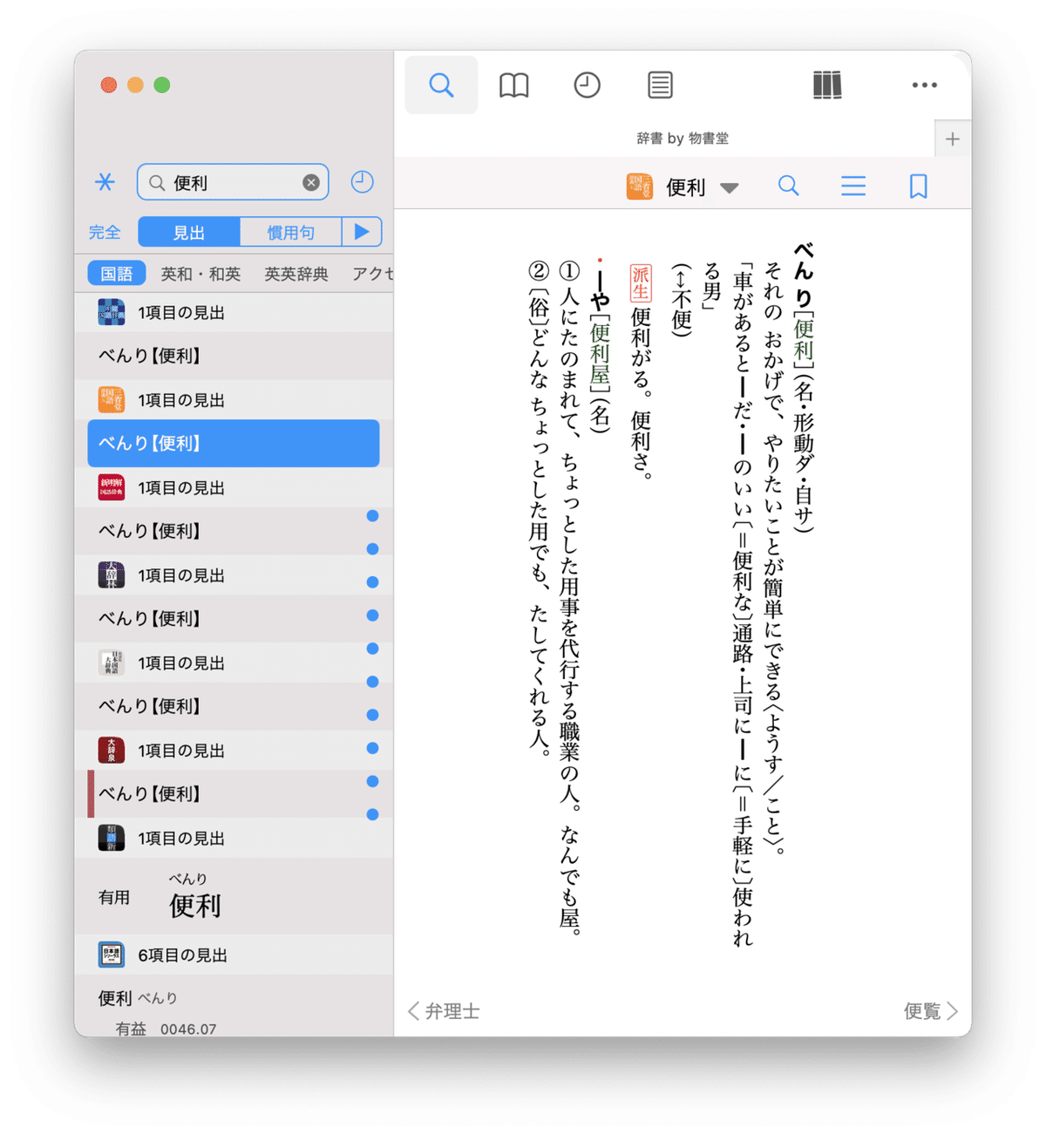Click the blue checkered dictionary icon

(x=111, y=312)
